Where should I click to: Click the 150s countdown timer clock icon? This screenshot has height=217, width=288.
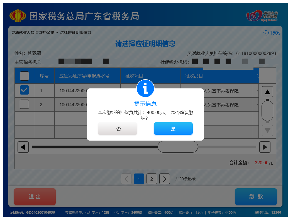pyautogui.click(x=266, y=33)
